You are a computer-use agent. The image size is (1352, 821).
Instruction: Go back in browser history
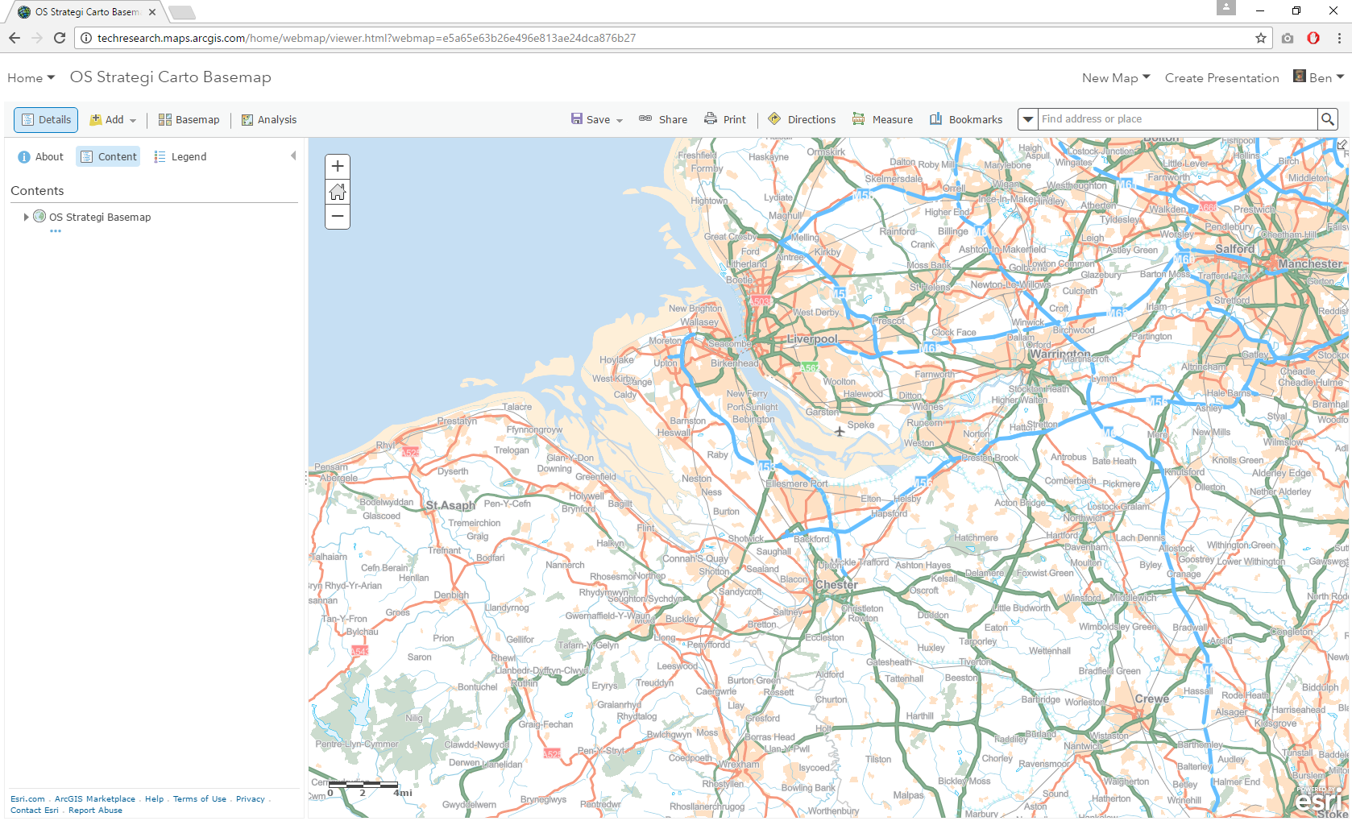[15, 38]
